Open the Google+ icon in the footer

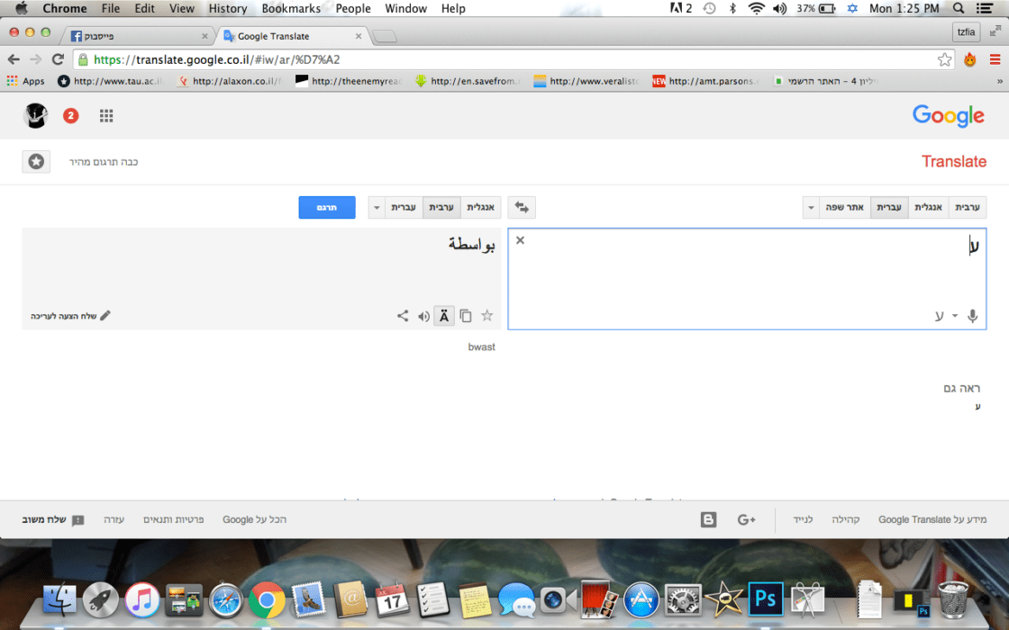[747, 519]
